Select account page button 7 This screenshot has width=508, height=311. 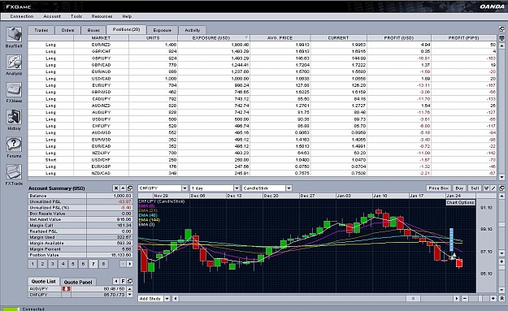pos(93,264)
